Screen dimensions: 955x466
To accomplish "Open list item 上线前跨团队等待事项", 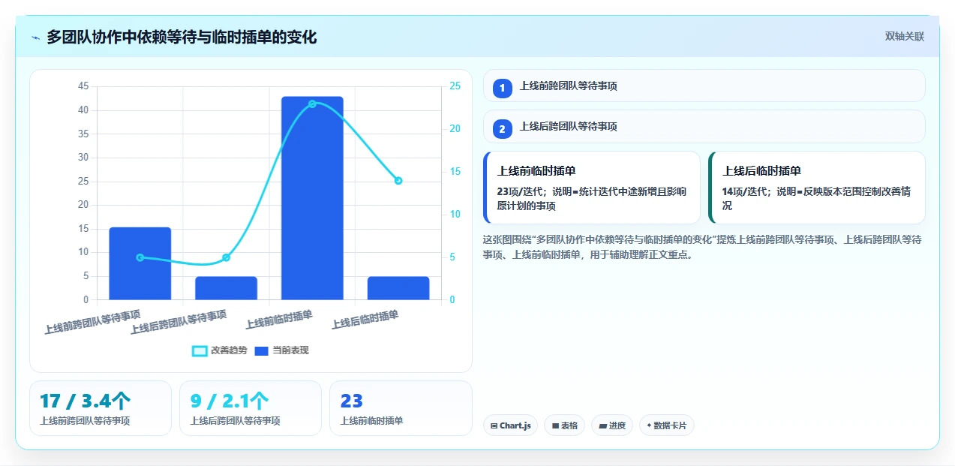I will pos(704,86).
